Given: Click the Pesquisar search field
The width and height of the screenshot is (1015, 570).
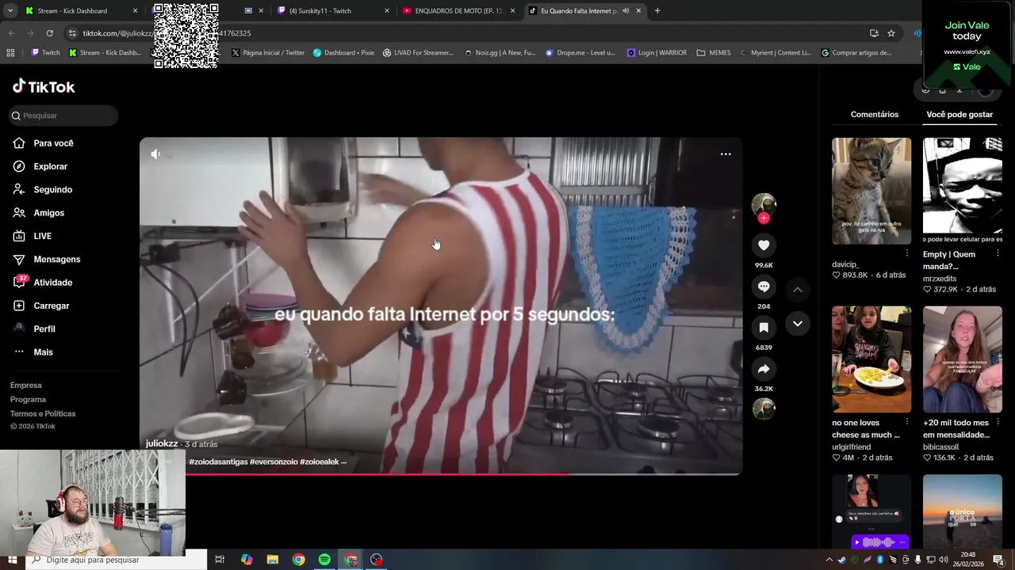Looking at the screenshot, I should [64, 116].
